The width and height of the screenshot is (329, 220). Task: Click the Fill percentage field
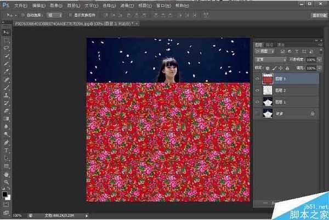310,67
